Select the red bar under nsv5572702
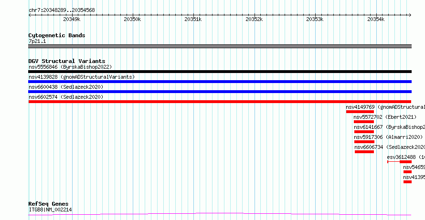This screenshot has height=220, width=425. tap(364, 122)
